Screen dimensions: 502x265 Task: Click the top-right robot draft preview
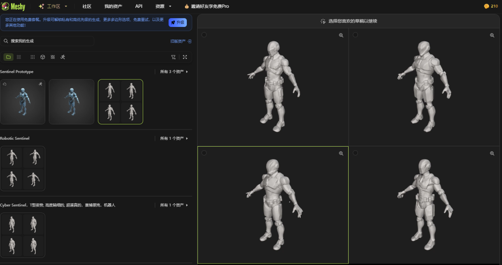point(424,87)
